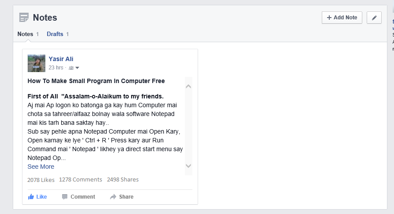Click the Add Note button
Image resolution: width=394 pixels, height=214 pixels.
coord(342,18)
